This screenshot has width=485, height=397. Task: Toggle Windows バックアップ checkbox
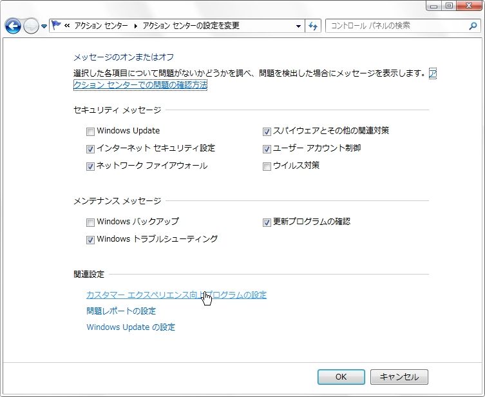click(90, 222)
